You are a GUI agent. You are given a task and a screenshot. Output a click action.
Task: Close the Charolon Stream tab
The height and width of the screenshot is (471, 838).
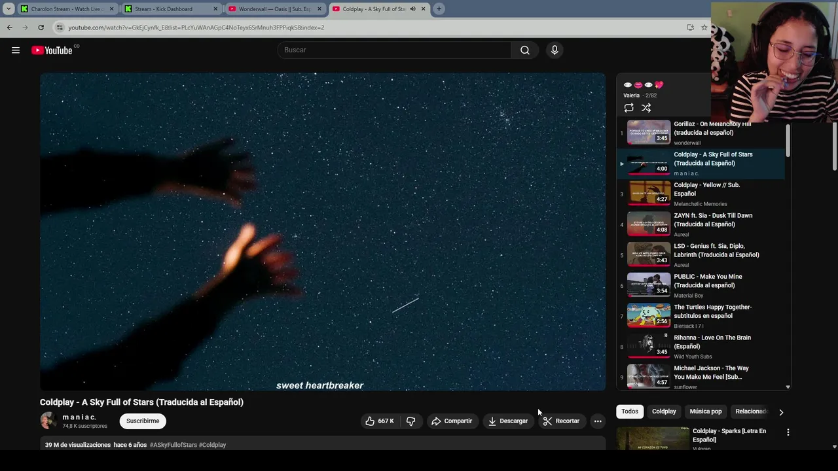[x=111, y=9]
